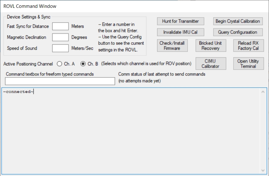Click the Speed of Sound field
This screenshot has width=269, height=176.
tap(60, 48)
